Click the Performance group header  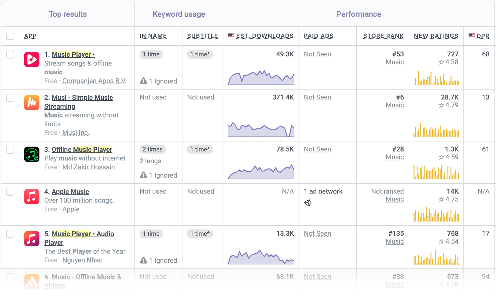click(x=359, y=14)
